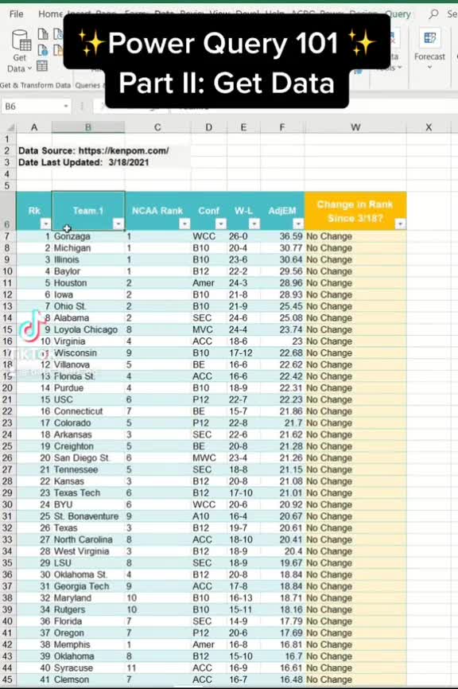Open the NCAA Rank filter dropdown

coord(184,224)
